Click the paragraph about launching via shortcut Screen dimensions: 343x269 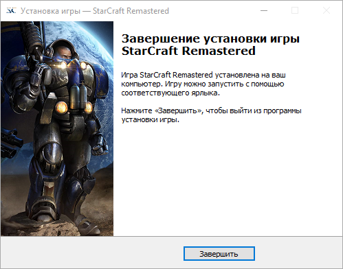(203, 84)
